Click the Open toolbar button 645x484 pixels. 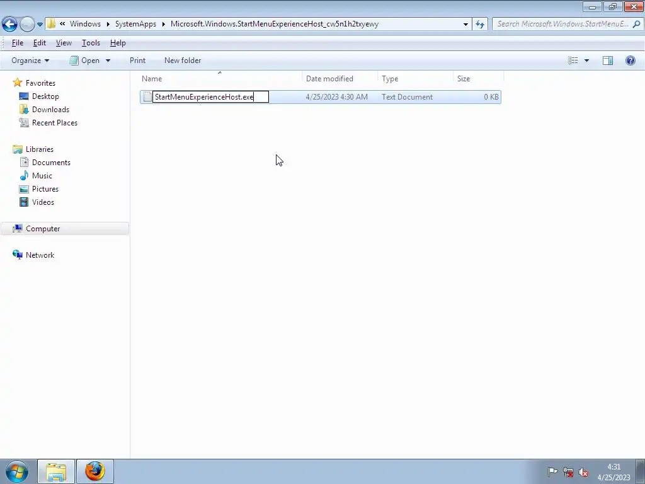pyautogui.click(x=84, y=60)
